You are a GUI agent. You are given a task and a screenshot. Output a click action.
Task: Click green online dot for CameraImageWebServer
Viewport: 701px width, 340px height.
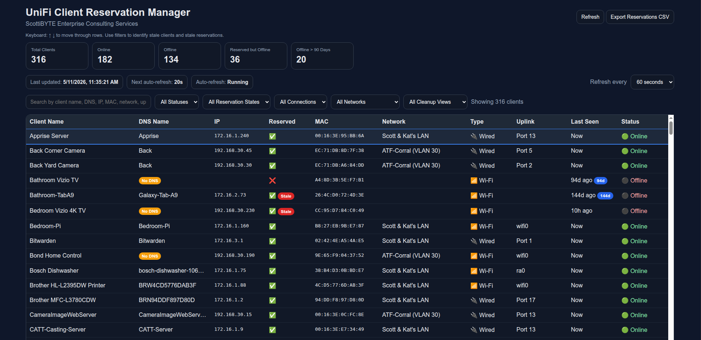tap(625, 315)
